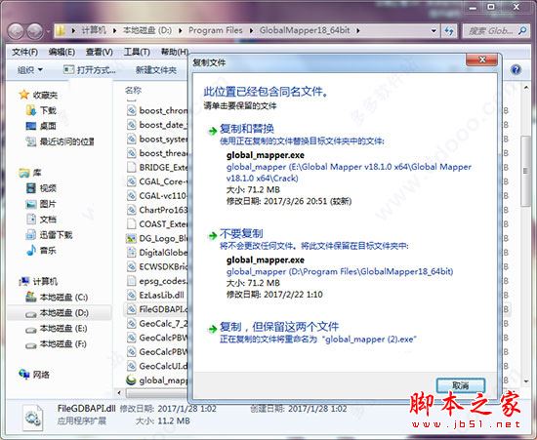
Task: Open the 视频 library
Action: 41,188
